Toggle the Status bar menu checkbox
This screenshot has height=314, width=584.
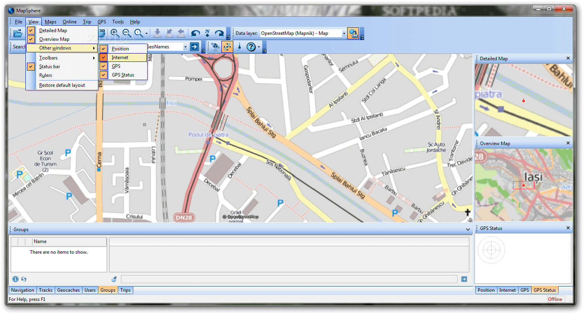(x=31, y=67)
